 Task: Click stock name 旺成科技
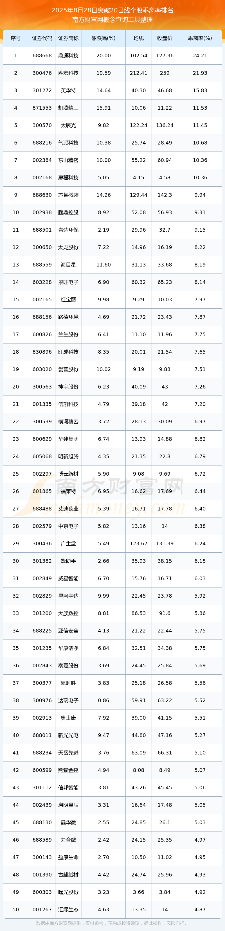click(68, 352)
